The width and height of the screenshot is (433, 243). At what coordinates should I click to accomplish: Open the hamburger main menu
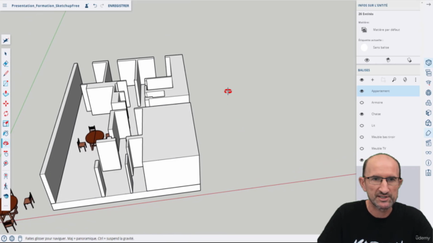coord(5,5)
